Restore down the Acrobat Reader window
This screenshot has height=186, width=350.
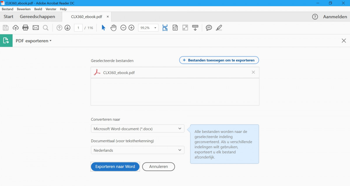[x=330, y=3]
